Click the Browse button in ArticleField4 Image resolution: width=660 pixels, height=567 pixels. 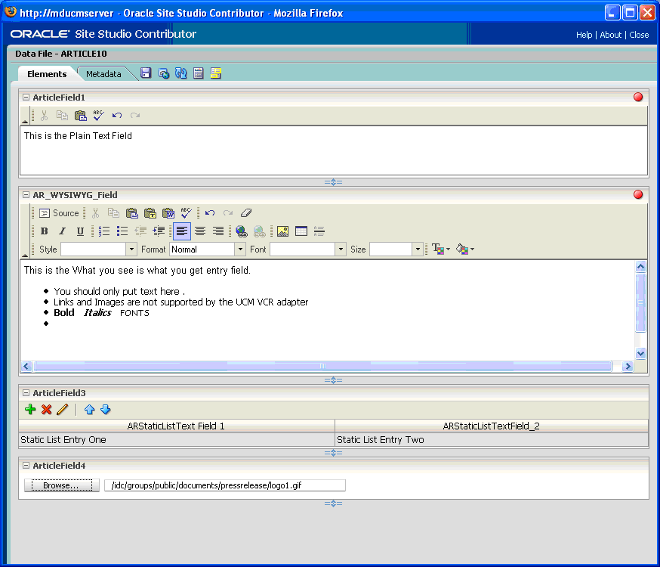60,485
